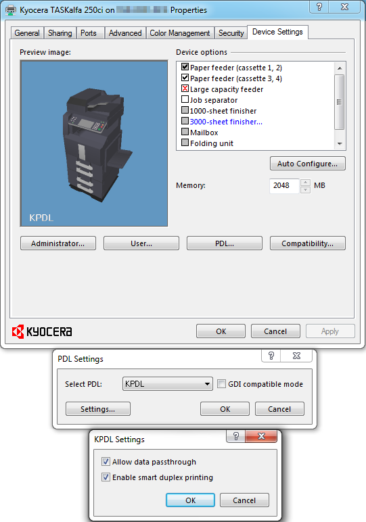Open the 3000-sheet finisher link
366x522 pixels.
pyautogui.click(x=226, y=122)
